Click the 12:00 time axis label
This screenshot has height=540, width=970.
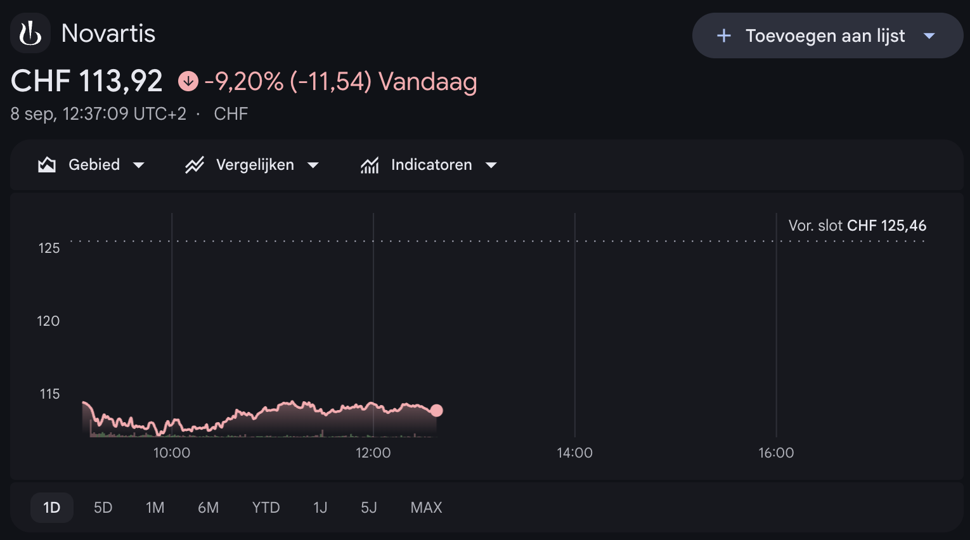(373, 453)
